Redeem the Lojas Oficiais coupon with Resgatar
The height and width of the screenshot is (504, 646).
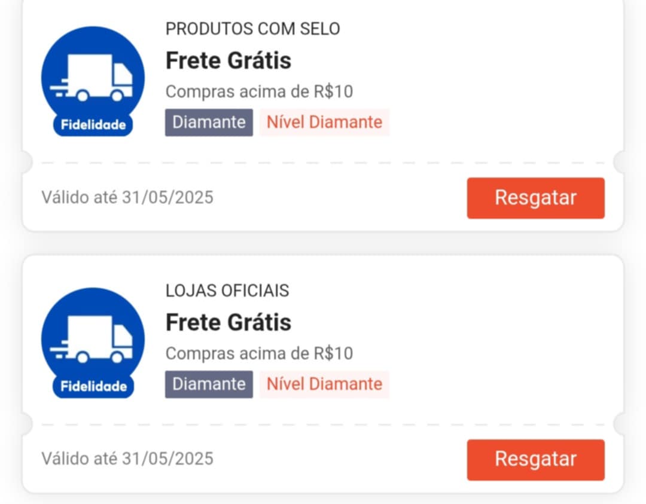pyautogui.click(x=535, y=460)
